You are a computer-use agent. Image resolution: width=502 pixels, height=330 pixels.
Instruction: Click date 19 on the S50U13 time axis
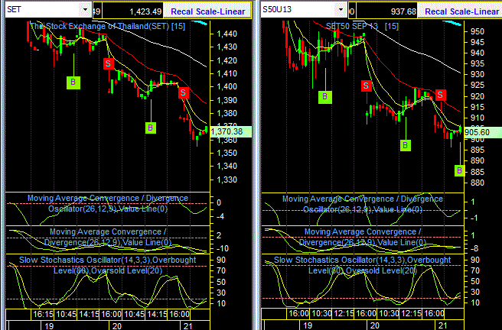(x=308, y=326)
